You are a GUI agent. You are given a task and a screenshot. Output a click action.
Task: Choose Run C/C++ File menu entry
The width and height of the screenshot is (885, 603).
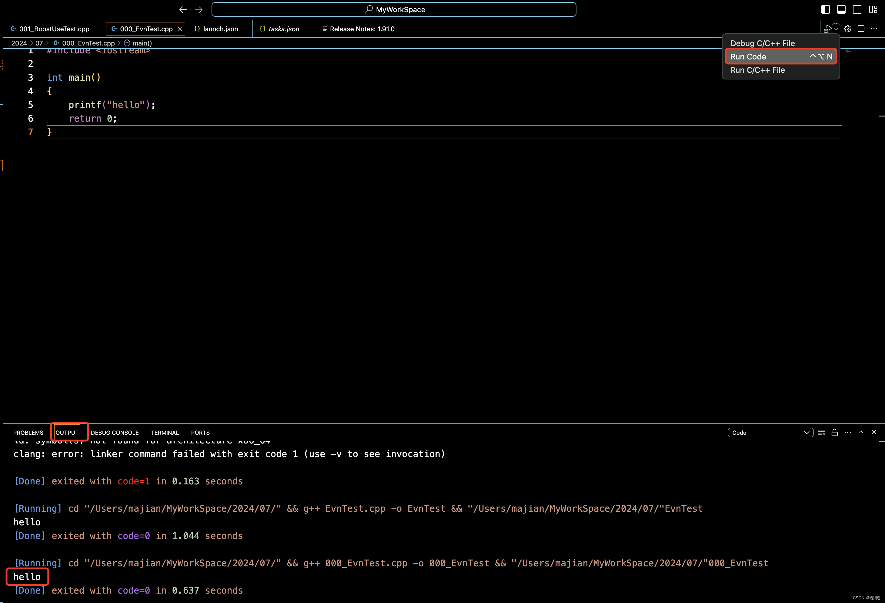click(781, 70)
